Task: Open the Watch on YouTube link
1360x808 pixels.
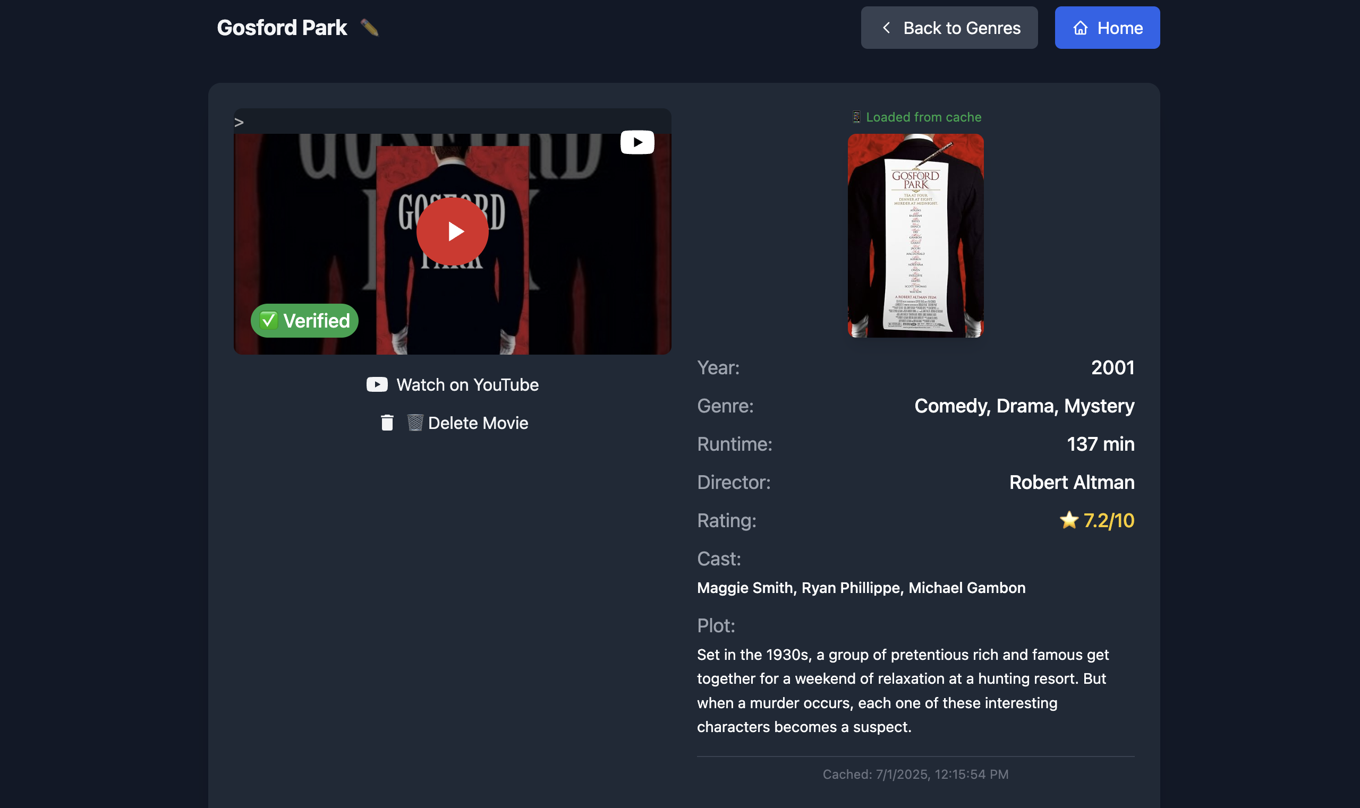Action: [452, 384]
